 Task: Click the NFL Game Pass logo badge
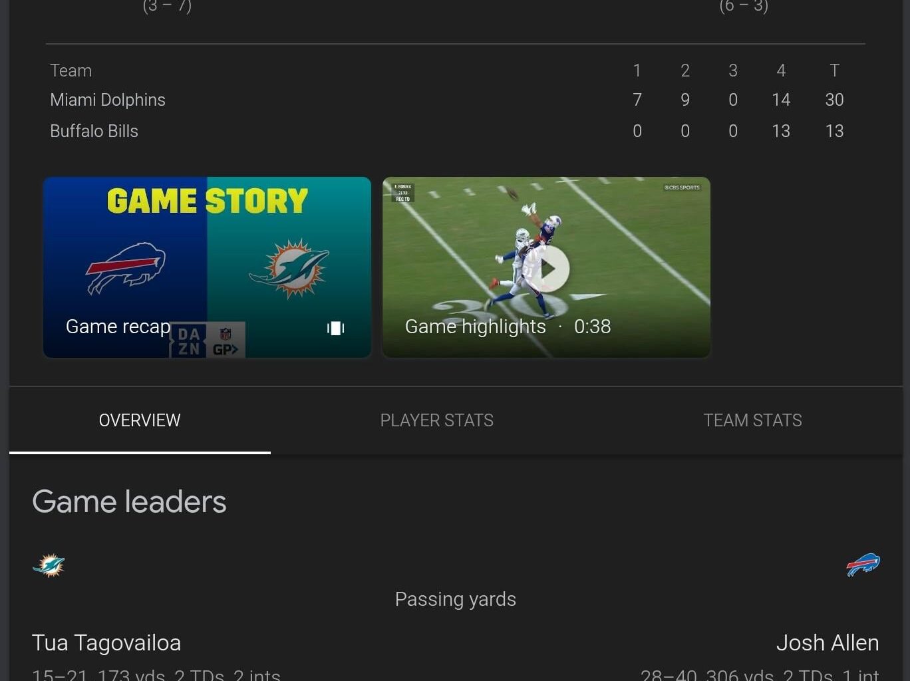226,341
